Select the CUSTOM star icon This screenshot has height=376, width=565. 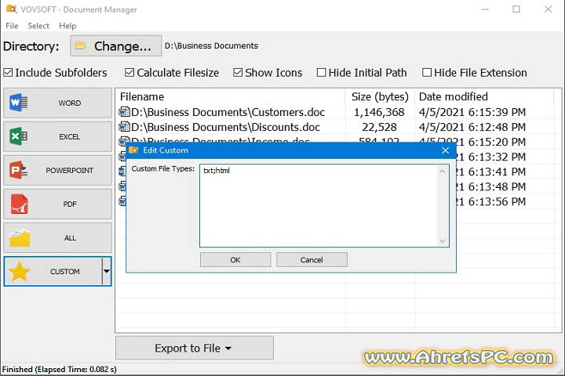tap(19, 271)
